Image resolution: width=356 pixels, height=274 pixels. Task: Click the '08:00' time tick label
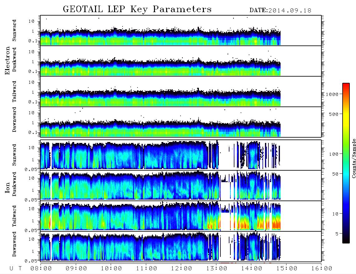tap(41, 269)
